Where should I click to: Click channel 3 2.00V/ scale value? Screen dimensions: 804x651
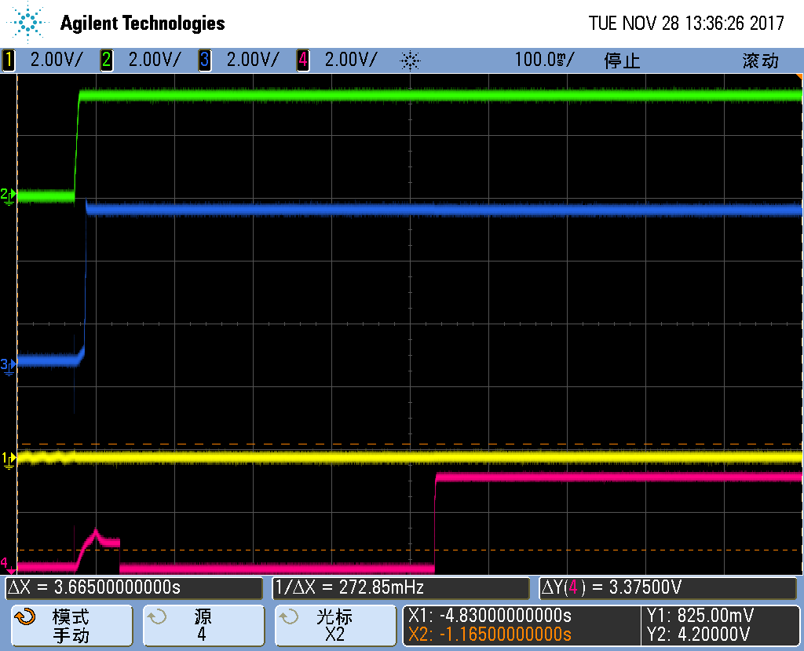point(253,60)
